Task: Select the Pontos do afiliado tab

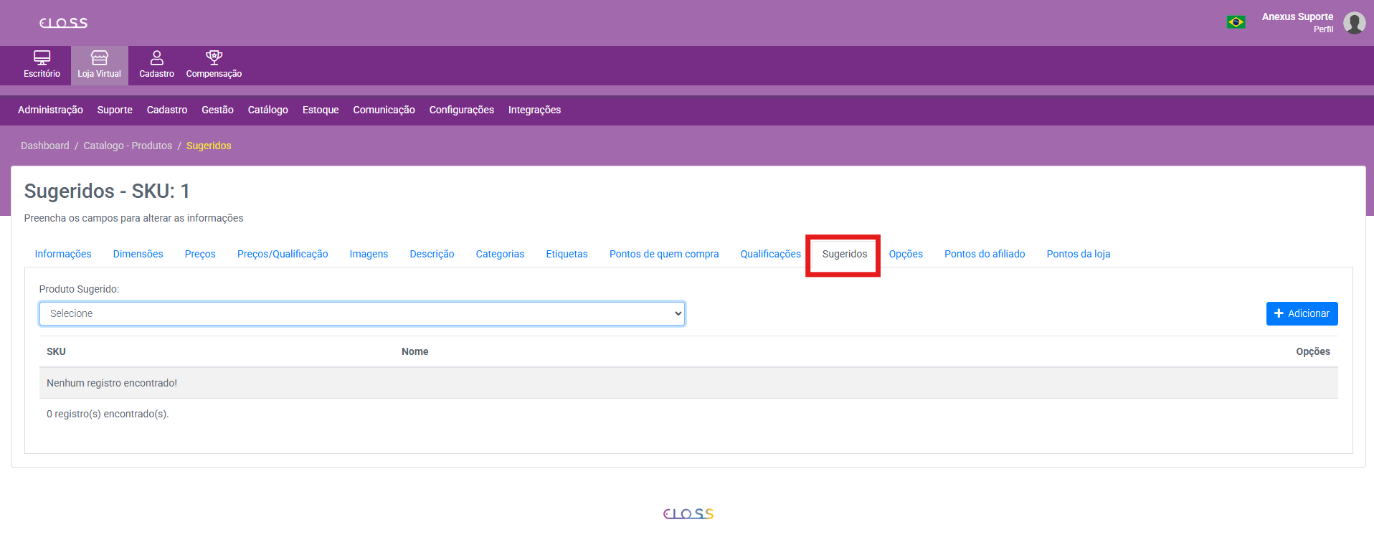Action: [984, 254]
